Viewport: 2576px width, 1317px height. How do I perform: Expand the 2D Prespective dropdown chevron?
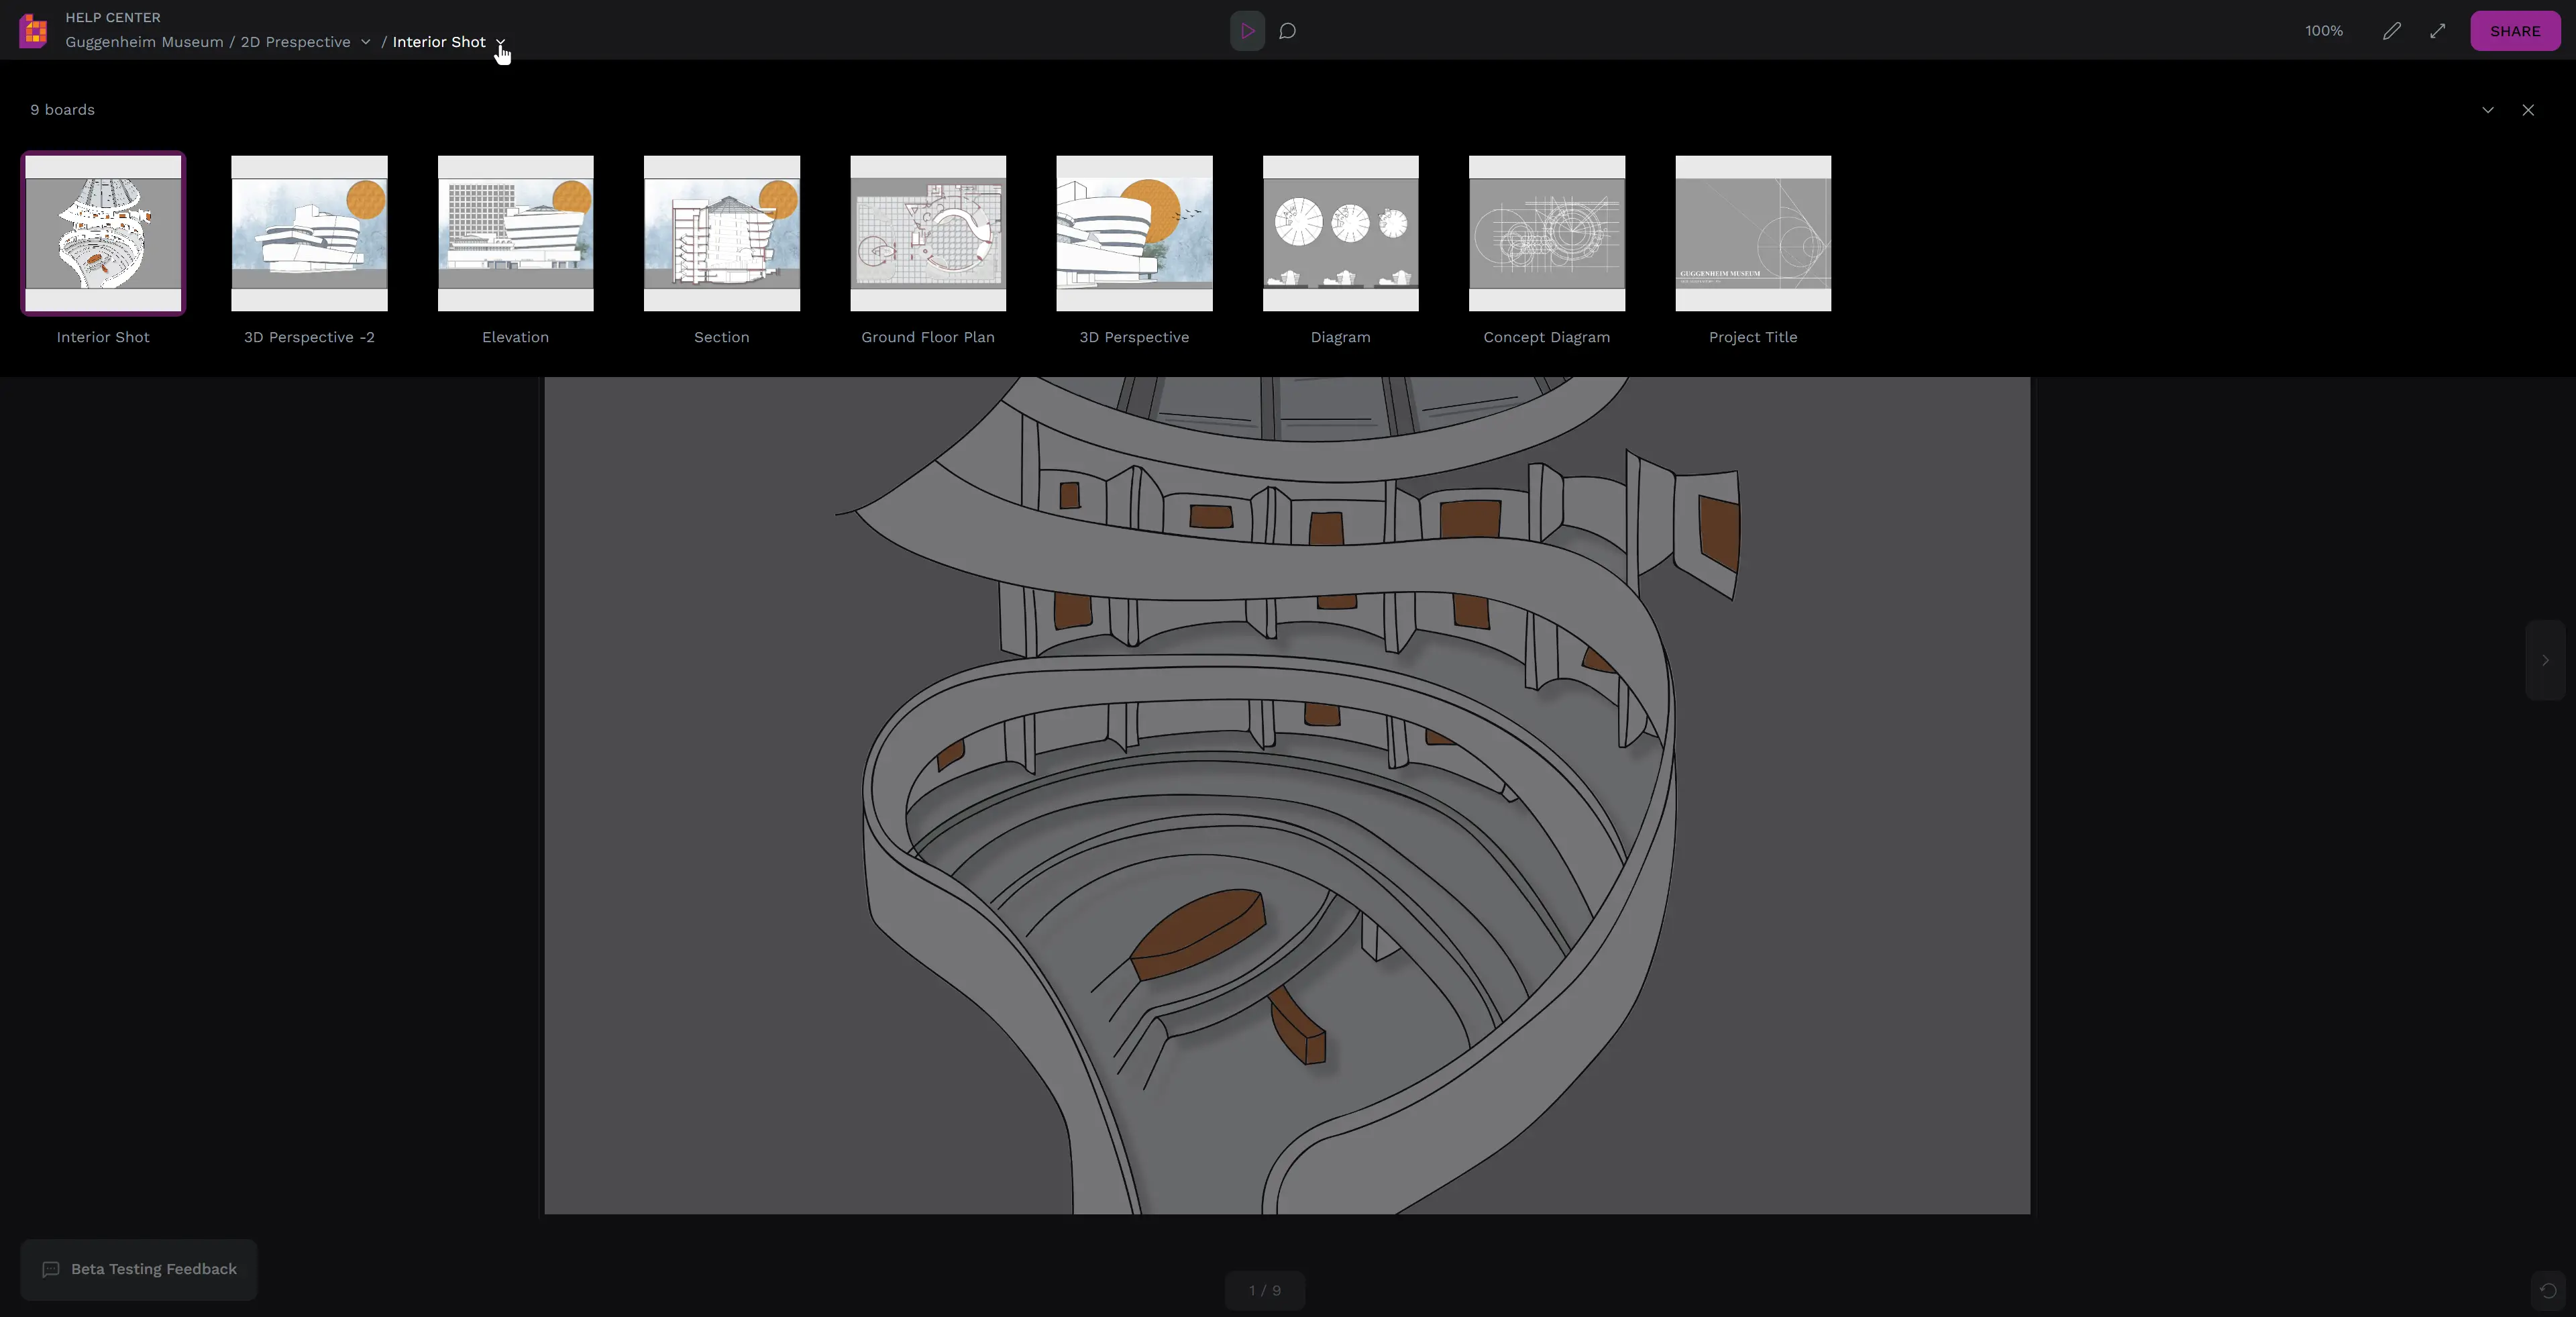[x=365, y=42]
